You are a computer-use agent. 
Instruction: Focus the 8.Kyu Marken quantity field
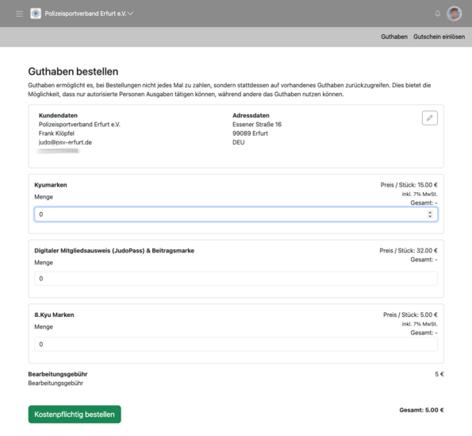(x=236, y=344)
